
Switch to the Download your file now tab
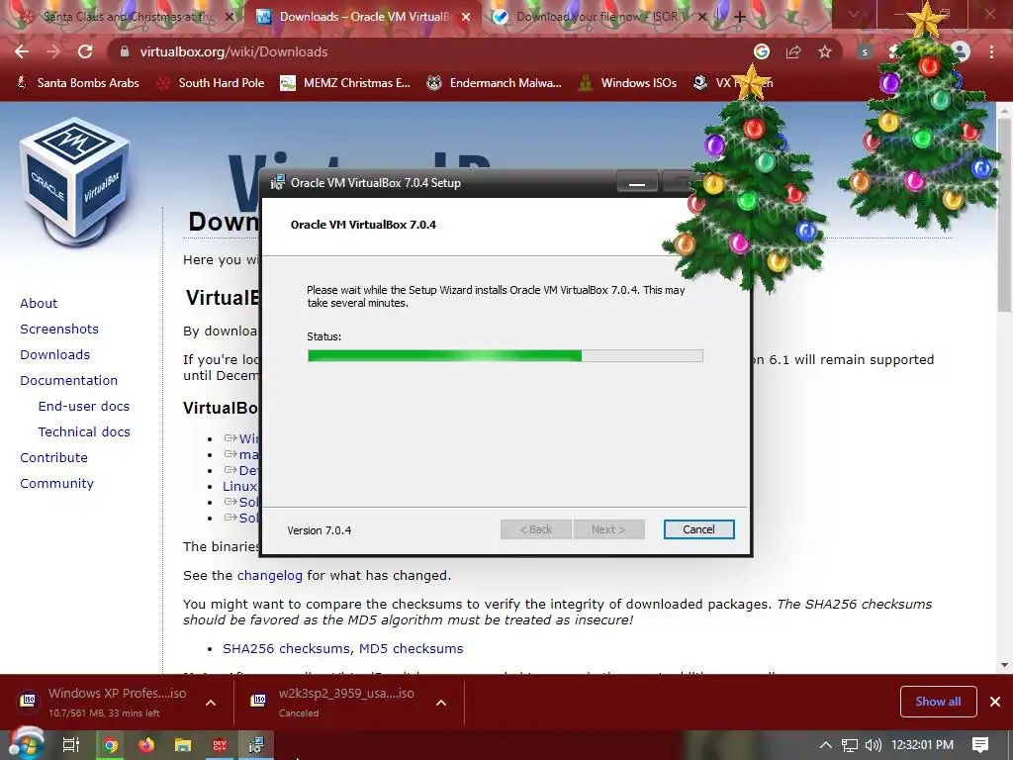pyautogui.click(x=599, y=17)
